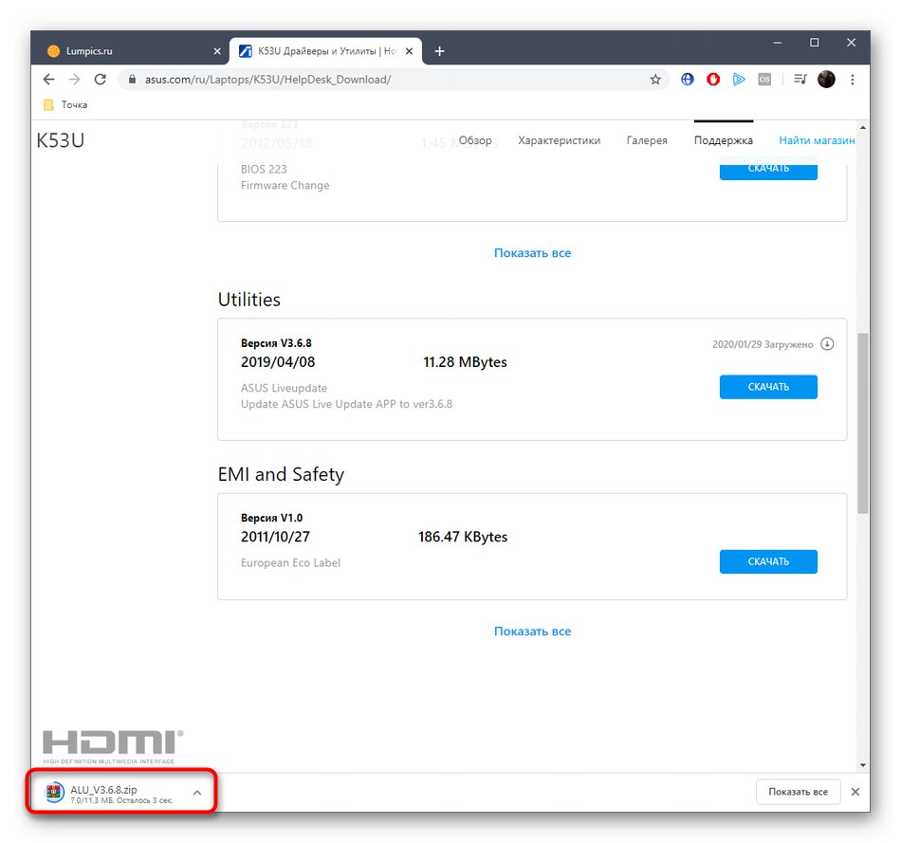
Task: Select the Версия V3.6.8 label
Action: (x=276, y=343)
